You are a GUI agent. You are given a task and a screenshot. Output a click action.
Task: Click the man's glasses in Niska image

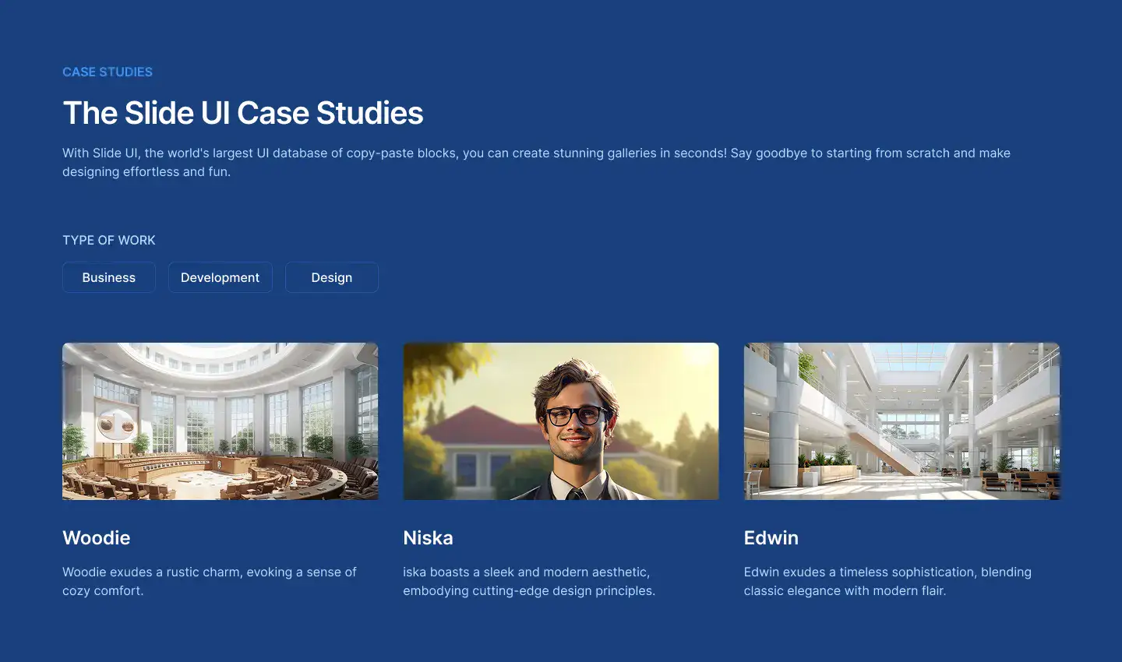[x=576, y=415]
